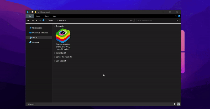Go forward with the forward arrow

[x=33, y=21]
